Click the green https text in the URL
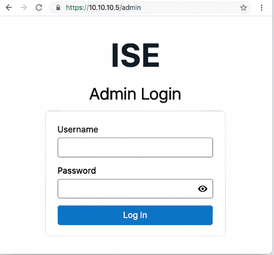The width and height of the screenshot is (274, 255). (x=74, y=8)
